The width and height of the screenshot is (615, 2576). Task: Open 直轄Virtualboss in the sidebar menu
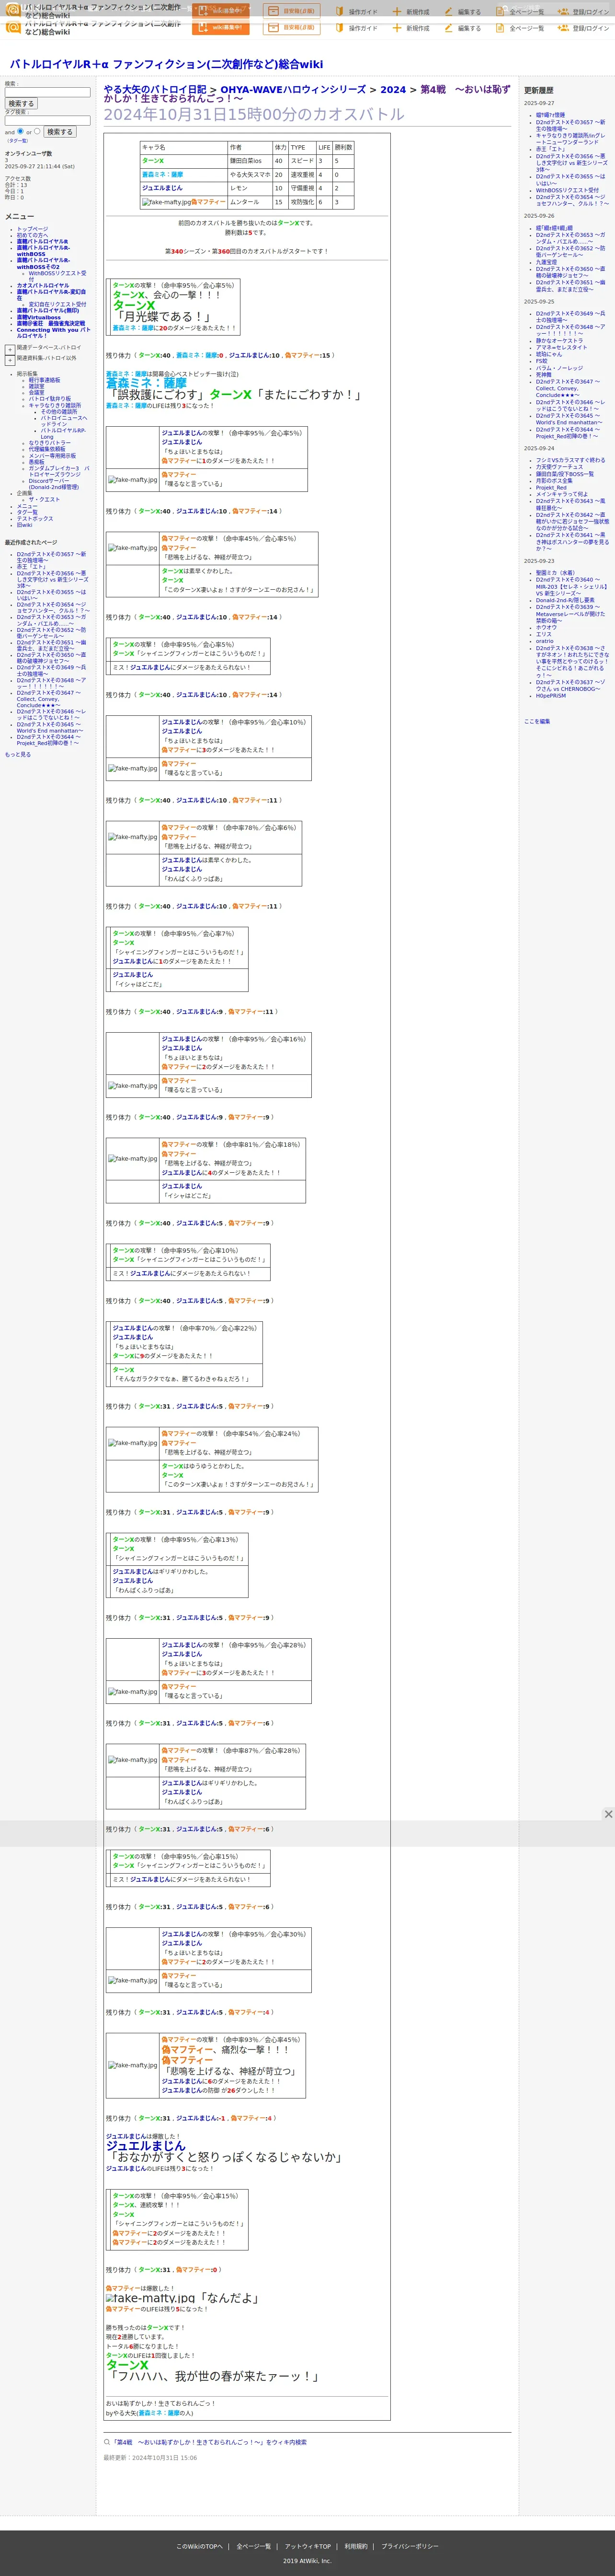click(39, 317)
